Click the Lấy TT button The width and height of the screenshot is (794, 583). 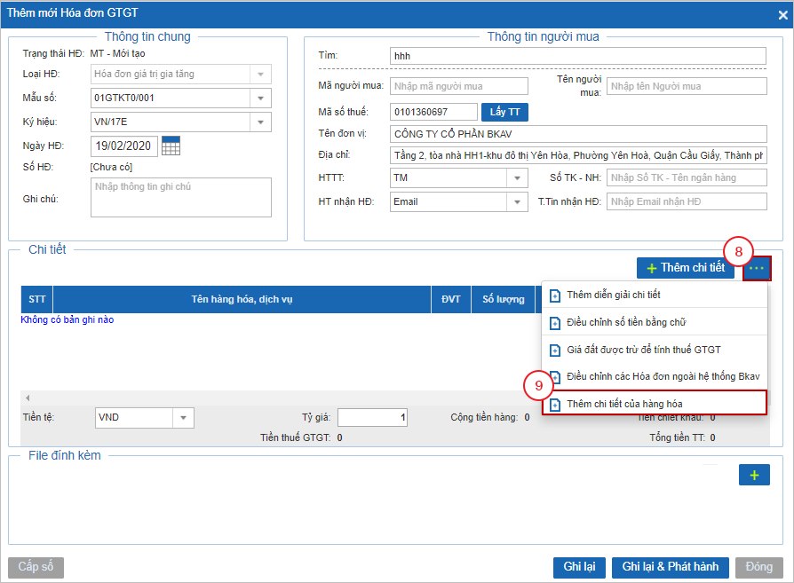504,113
